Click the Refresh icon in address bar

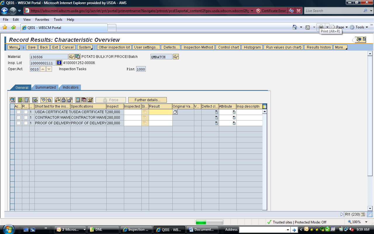tap(291, 11)
